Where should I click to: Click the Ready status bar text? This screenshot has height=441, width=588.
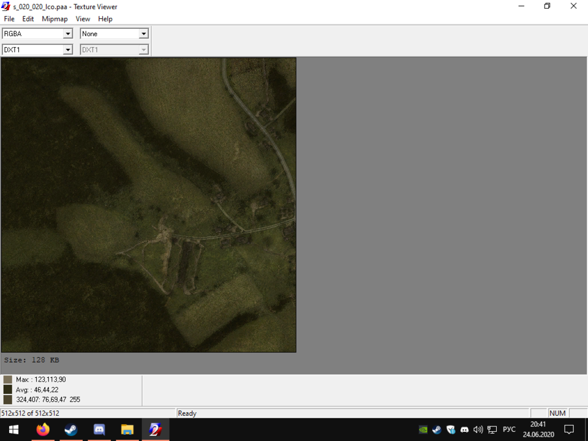click(x=187, y=413)
